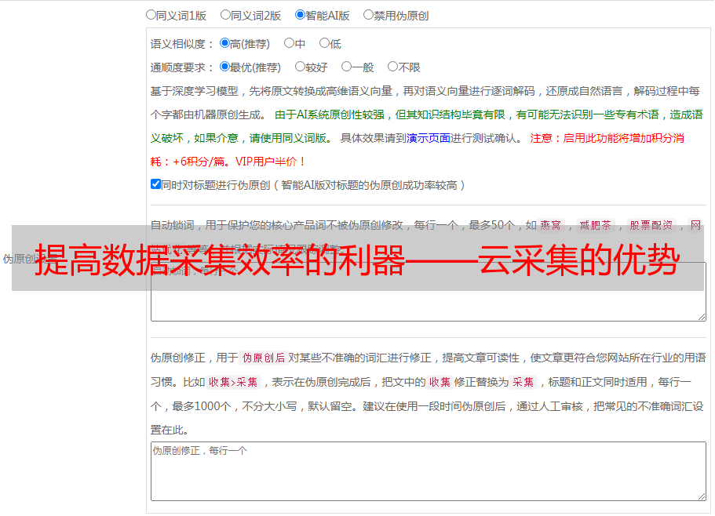Click the 语义相似度 label
Image resolution: width=715 pixels, height=516 pixels.
pyautogui.click(x=182, y=44)
